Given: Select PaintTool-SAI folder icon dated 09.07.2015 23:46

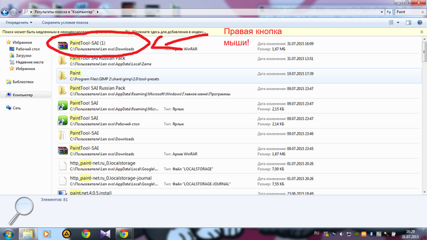Looking at the screenshot, I should 62,135.
